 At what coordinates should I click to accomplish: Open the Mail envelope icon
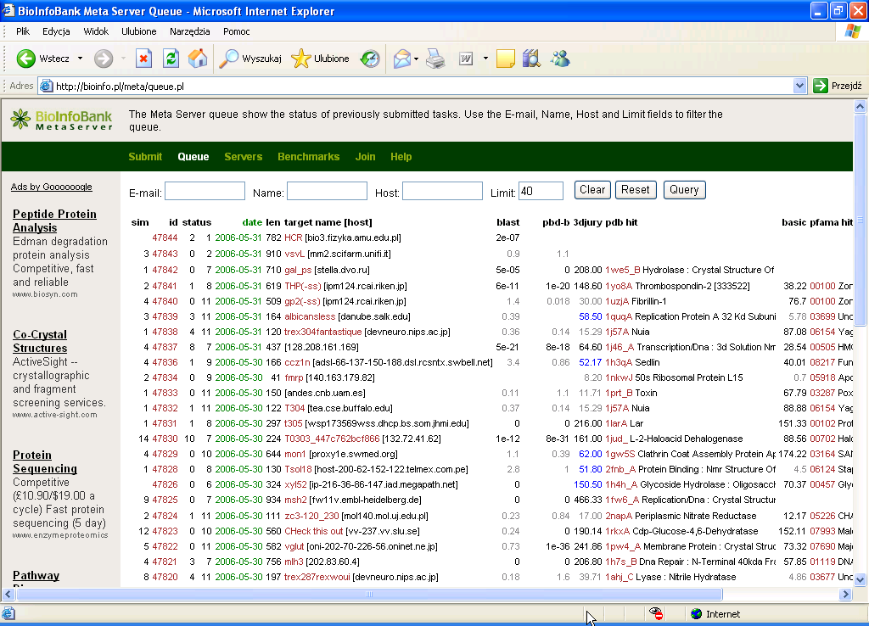pyautogui.click(x=401, y=59)
